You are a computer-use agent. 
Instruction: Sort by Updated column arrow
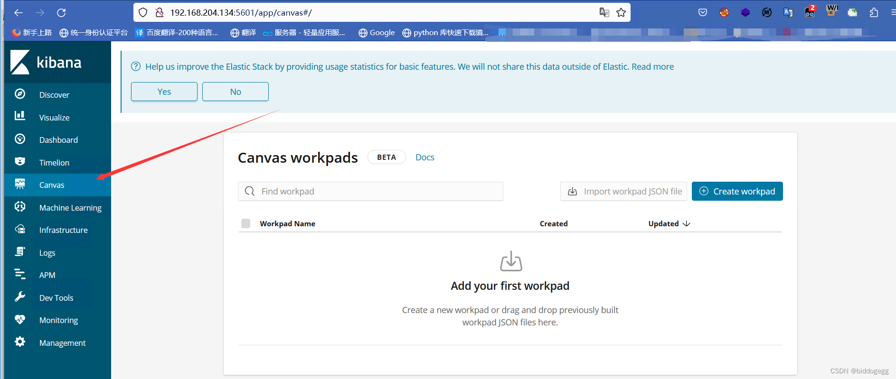686,223
